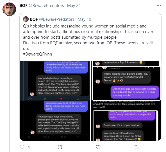166x152 pixels.
Task: Click the BQF display name in the top header
Action: (24, 6)
